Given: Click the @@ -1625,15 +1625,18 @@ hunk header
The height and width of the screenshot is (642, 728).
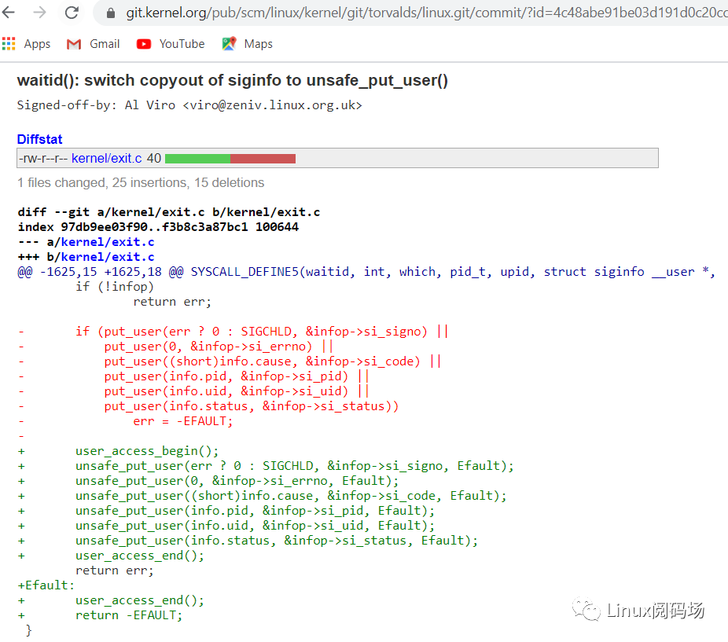Looking at the screenshot, I should coord(366,272).
